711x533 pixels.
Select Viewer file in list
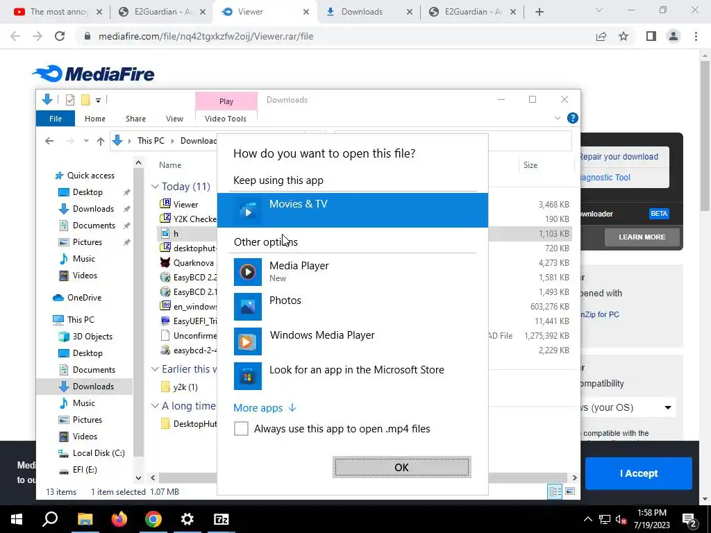point(185,205)
